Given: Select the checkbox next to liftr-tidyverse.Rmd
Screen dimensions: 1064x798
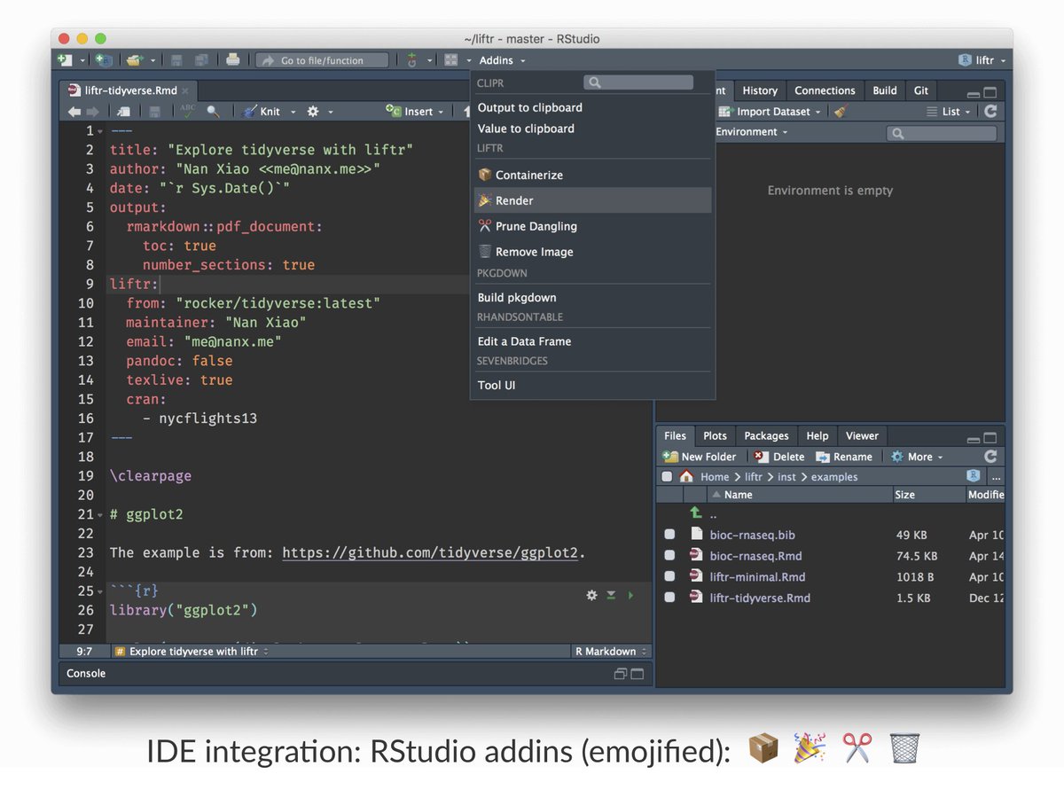Looking at the screenshot, I should coord(669,598).
